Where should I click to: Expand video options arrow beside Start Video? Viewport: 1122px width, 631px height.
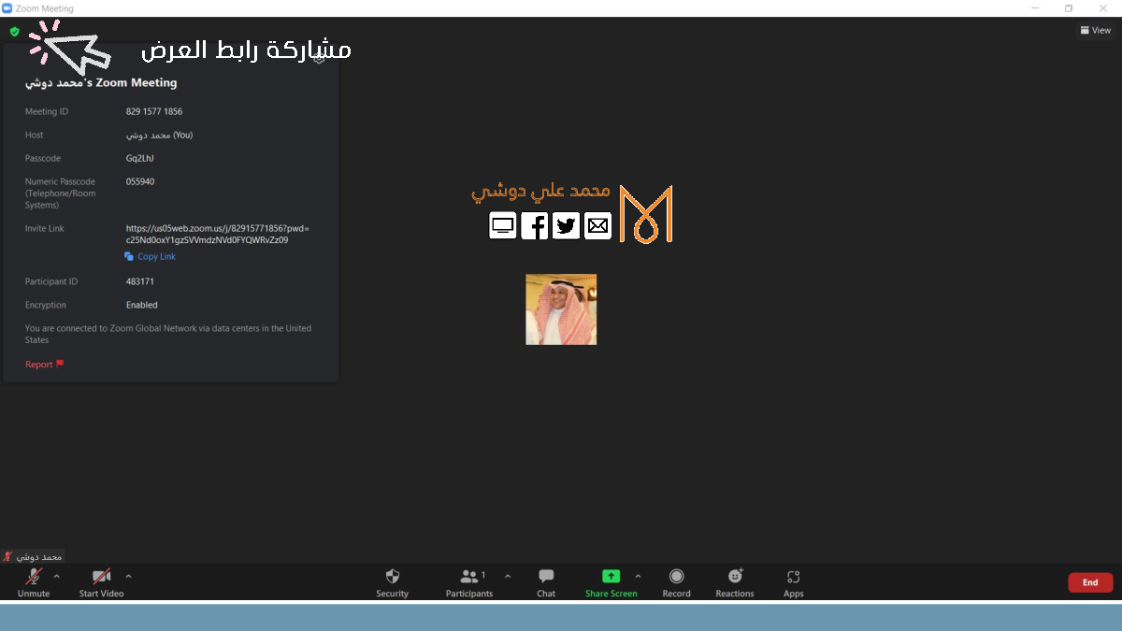[128, 576]
